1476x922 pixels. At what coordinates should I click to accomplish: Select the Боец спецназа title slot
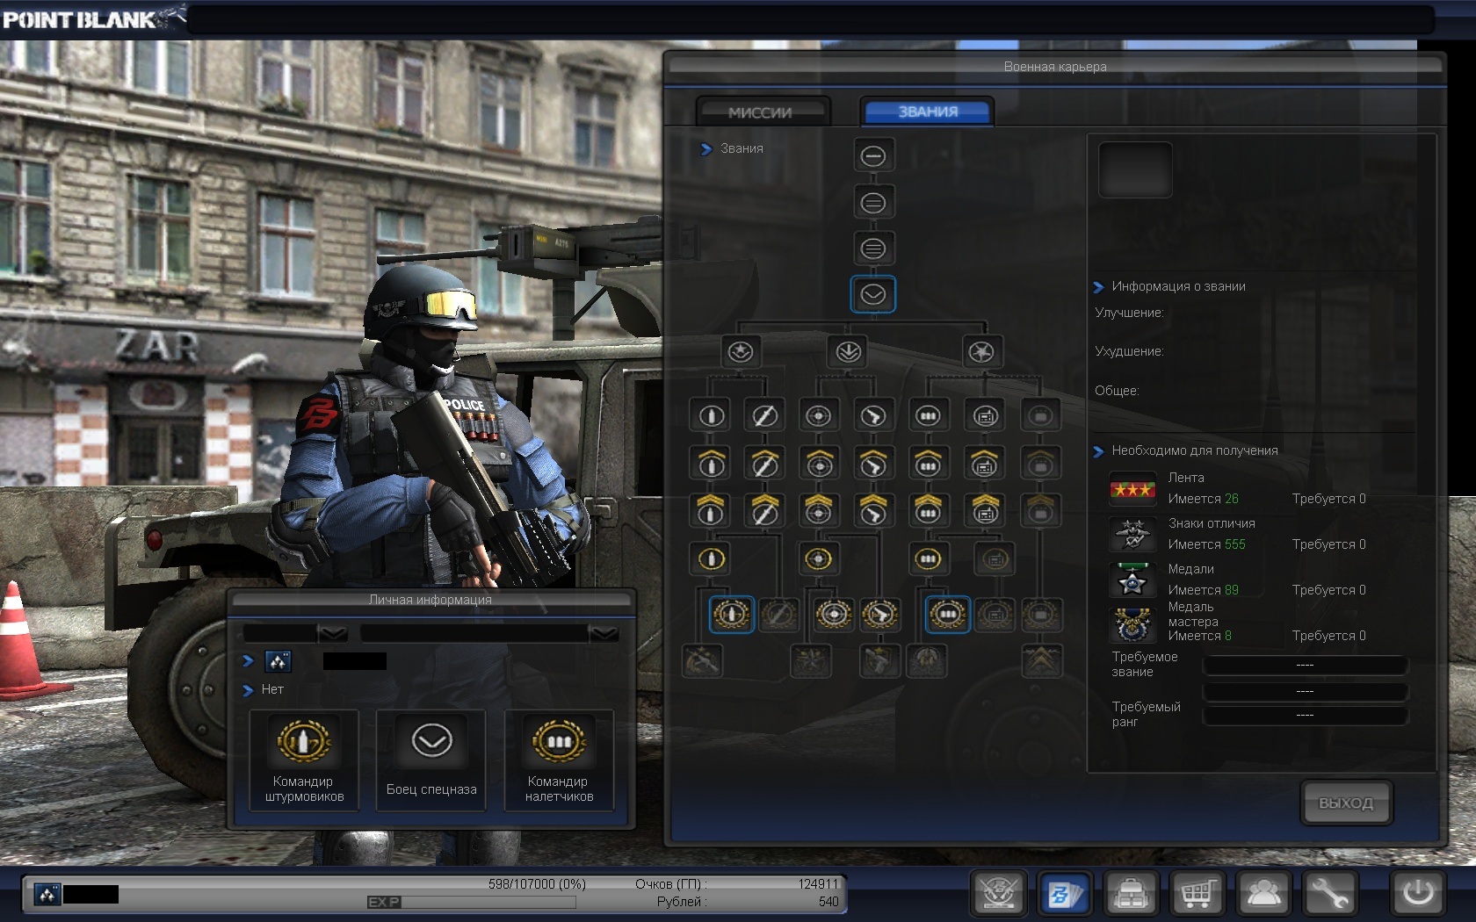pos(431,760)
